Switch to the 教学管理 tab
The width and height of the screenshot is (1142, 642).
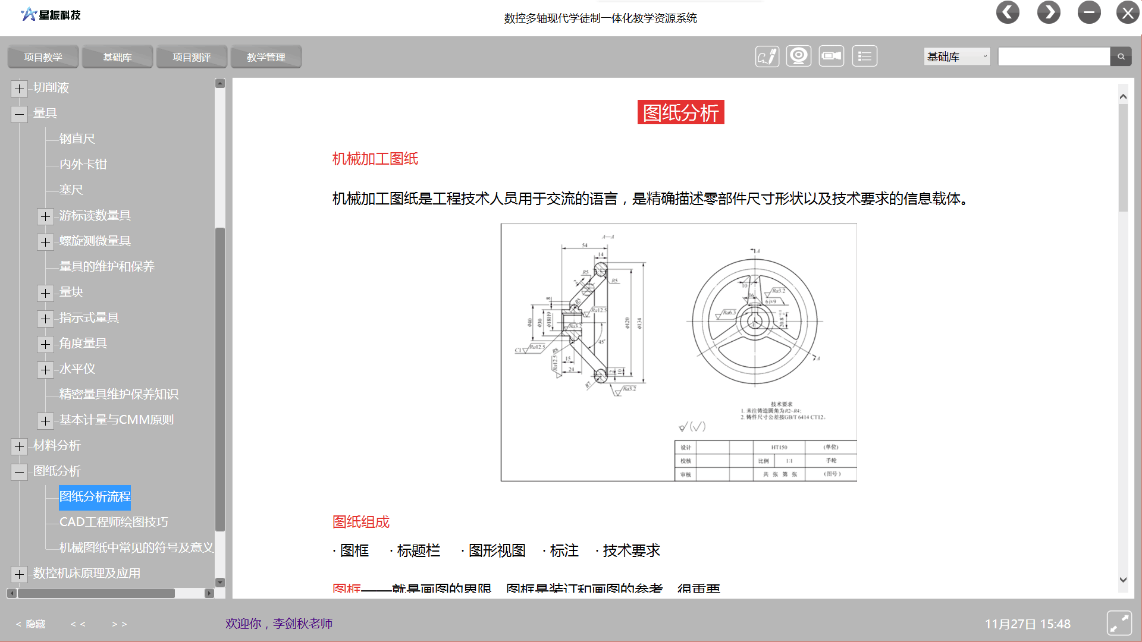[266, 57]
